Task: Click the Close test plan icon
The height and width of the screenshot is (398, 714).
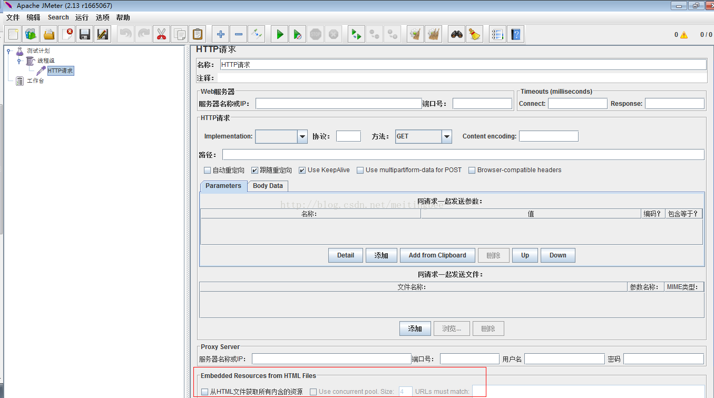Action: point(67,35)
